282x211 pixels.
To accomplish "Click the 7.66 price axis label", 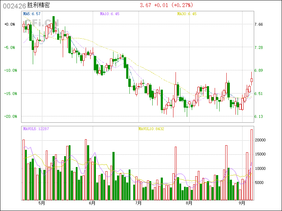I will [258, 24].
